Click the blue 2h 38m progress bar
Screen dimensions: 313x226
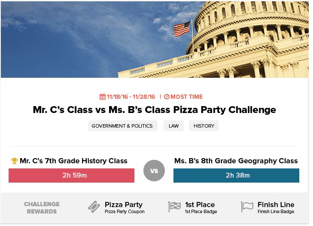[x=236, y=175]
